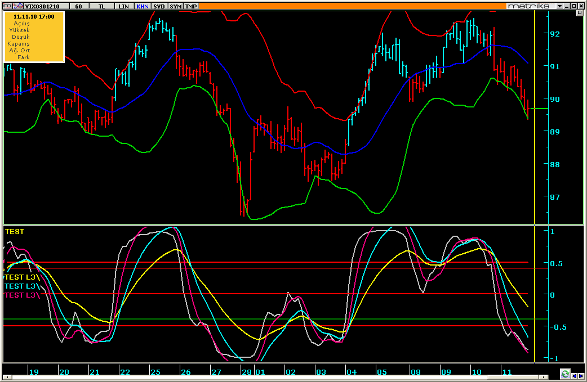Screen dimensions: 587x382
Task: Open the dropdown arrow next to the matriks logo
Action: tap(559, 6)
